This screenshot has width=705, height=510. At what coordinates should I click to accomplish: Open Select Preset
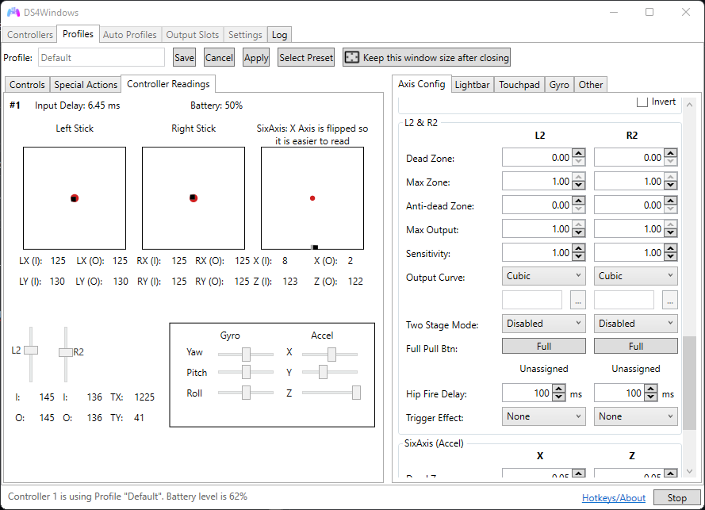pos(306,58)
